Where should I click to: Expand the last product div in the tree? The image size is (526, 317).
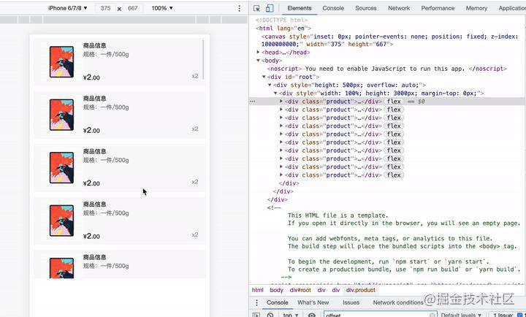click(x=281, y=175)
